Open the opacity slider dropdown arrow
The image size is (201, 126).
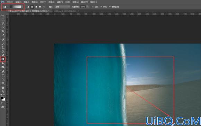coord(87,7)
